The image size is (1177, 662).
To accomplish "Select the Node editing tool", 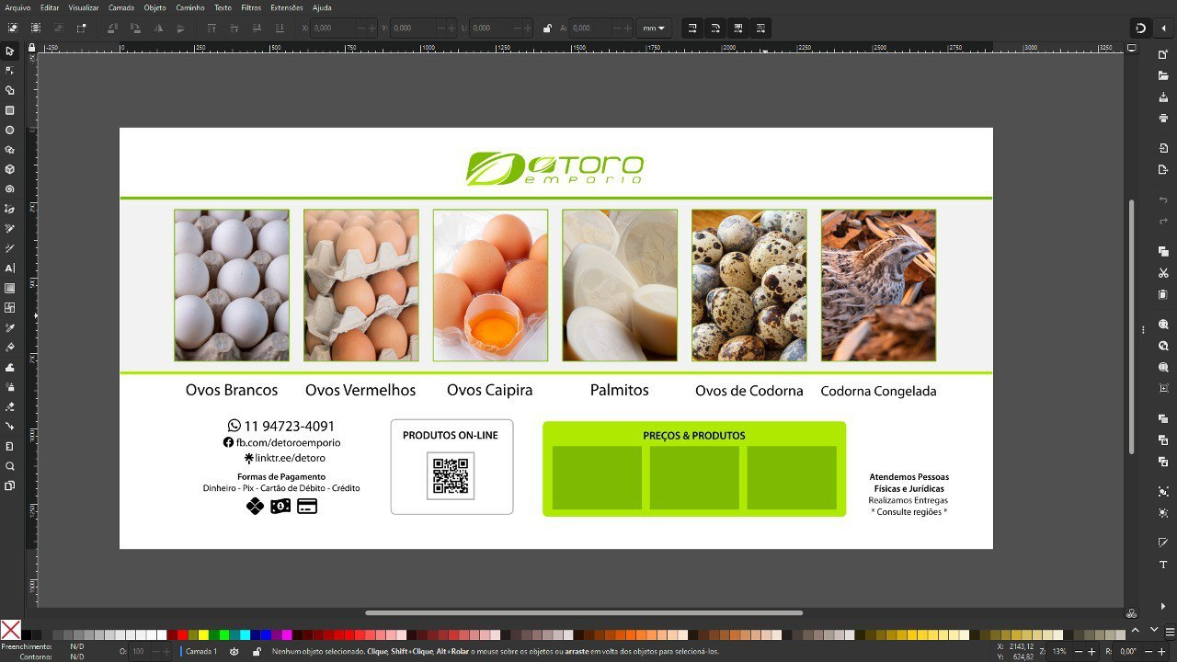I will [10, 71].
